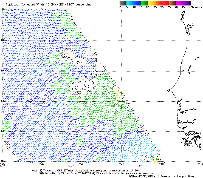
Task: Click legend scale value '40'
Action: click(176, 7)
